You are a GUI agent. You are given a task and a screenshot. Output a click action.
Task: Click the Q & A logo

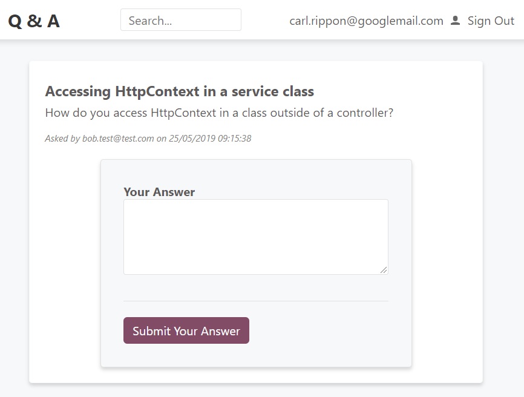click(34, 21)
